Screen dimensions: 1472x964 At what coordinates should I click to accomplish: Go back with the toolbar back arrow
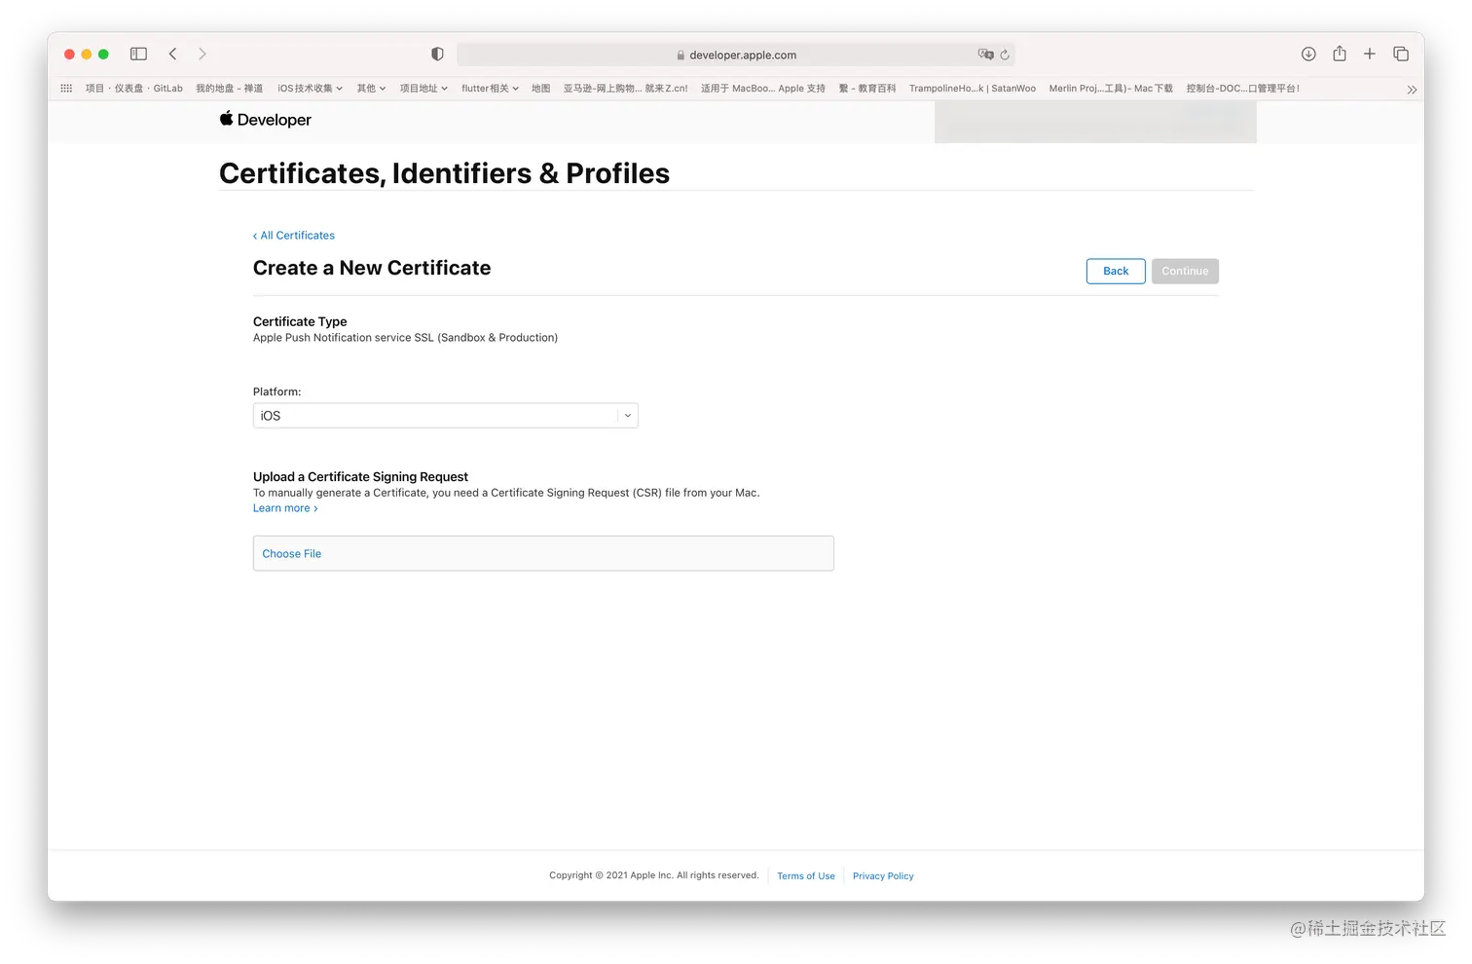172,55
